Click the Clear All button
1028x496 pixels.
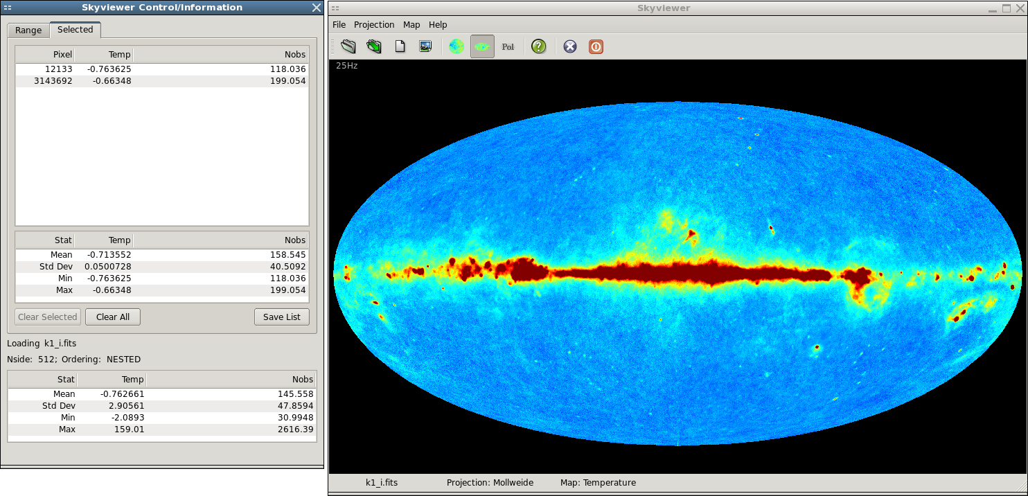[113, 317]
